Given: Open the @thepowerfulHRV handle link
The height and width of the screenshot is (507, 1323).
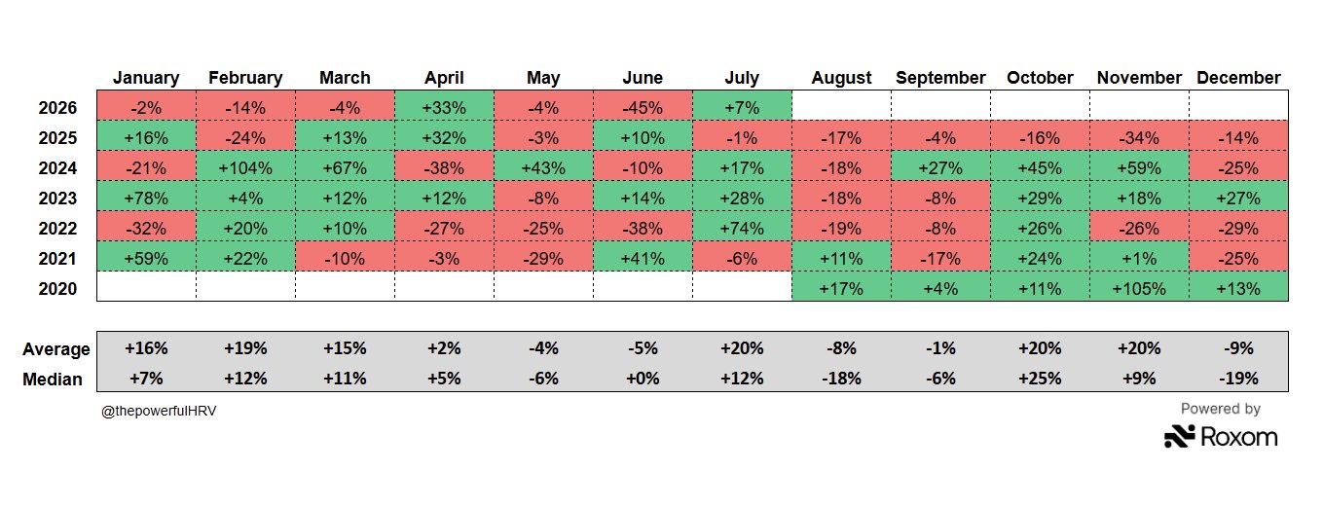Looking at the screenshot, I should click(159, 412).
